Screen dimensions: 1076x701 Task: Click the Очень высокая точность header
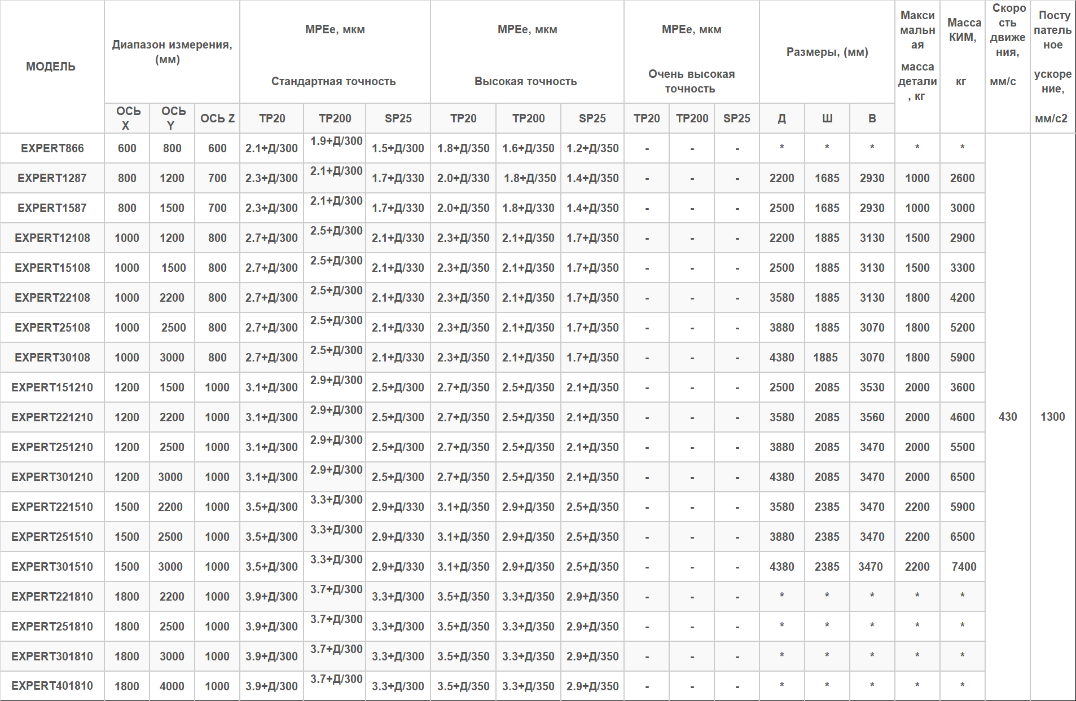tap(691, 81)
